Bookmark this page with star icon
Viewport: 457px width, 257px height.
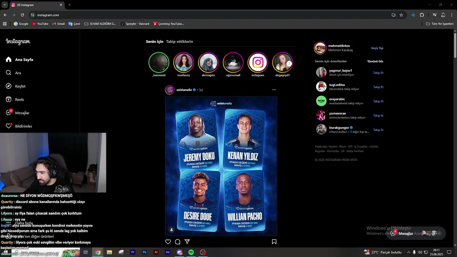(401, 15)
